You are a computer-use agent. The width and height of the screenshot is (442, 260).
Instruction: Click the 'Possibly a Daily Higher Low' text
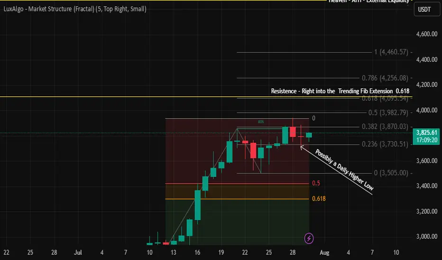coord(344,170)
